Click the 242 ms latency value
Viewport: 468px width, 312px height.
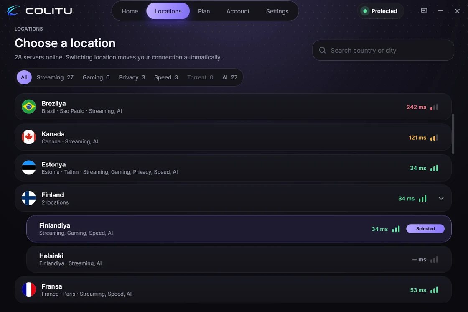coord(416,107)
